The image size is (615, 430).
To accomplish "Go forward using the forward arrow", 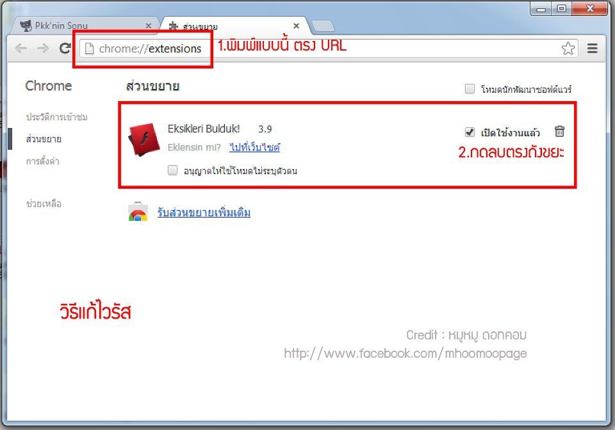I will (x=42, y=49).
